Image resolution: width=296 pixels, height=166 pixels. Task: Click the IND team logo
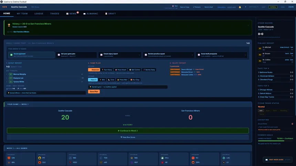70,158
